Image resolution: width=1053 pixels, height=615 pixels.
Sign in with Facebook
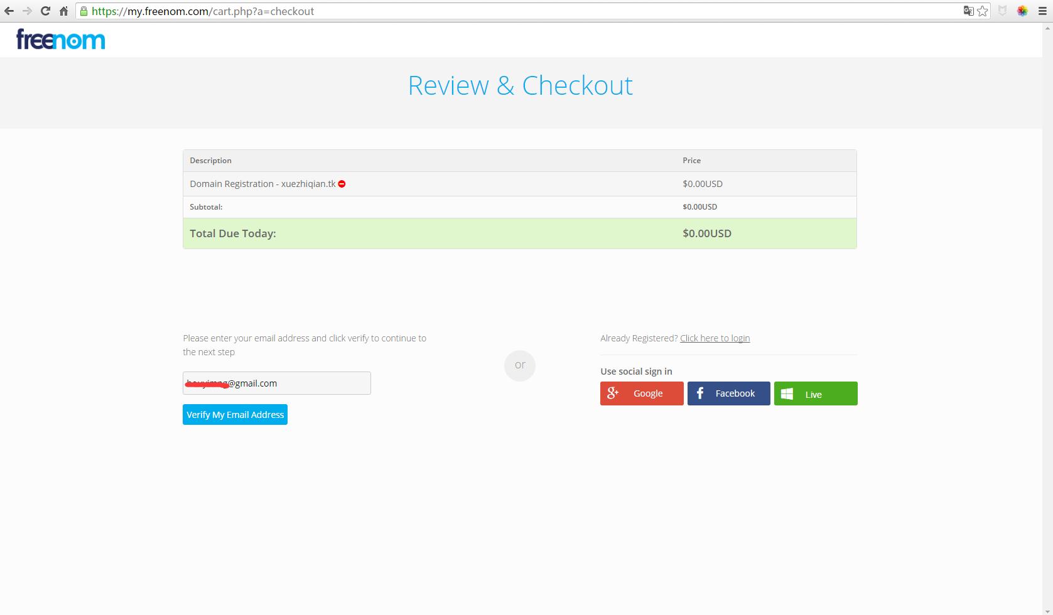[728, 393]
